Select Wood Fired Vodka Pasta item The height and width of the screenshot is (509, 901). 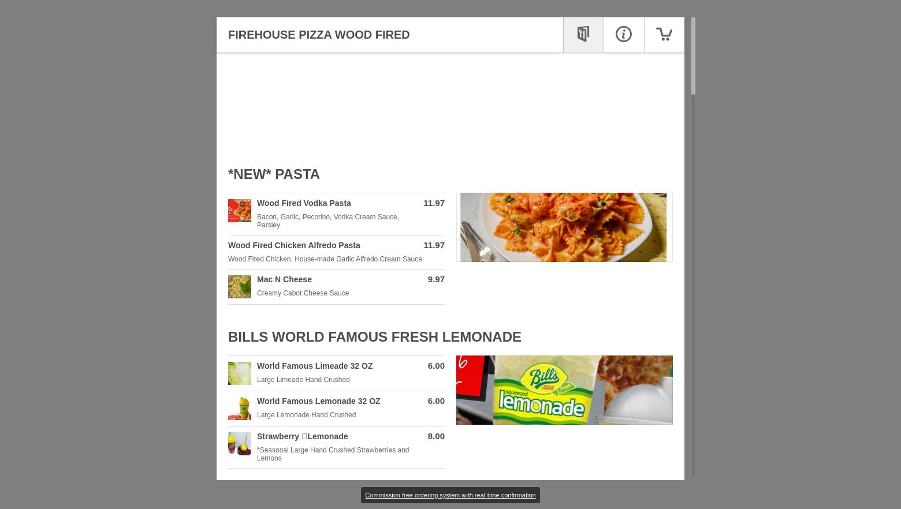tap(336, 214)
